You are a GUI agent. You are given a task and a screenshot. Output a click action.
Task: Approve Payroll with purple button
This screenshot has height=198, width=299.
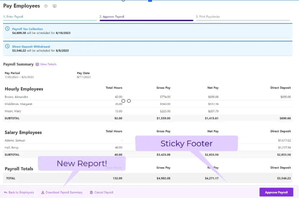[x=276, y=192]
